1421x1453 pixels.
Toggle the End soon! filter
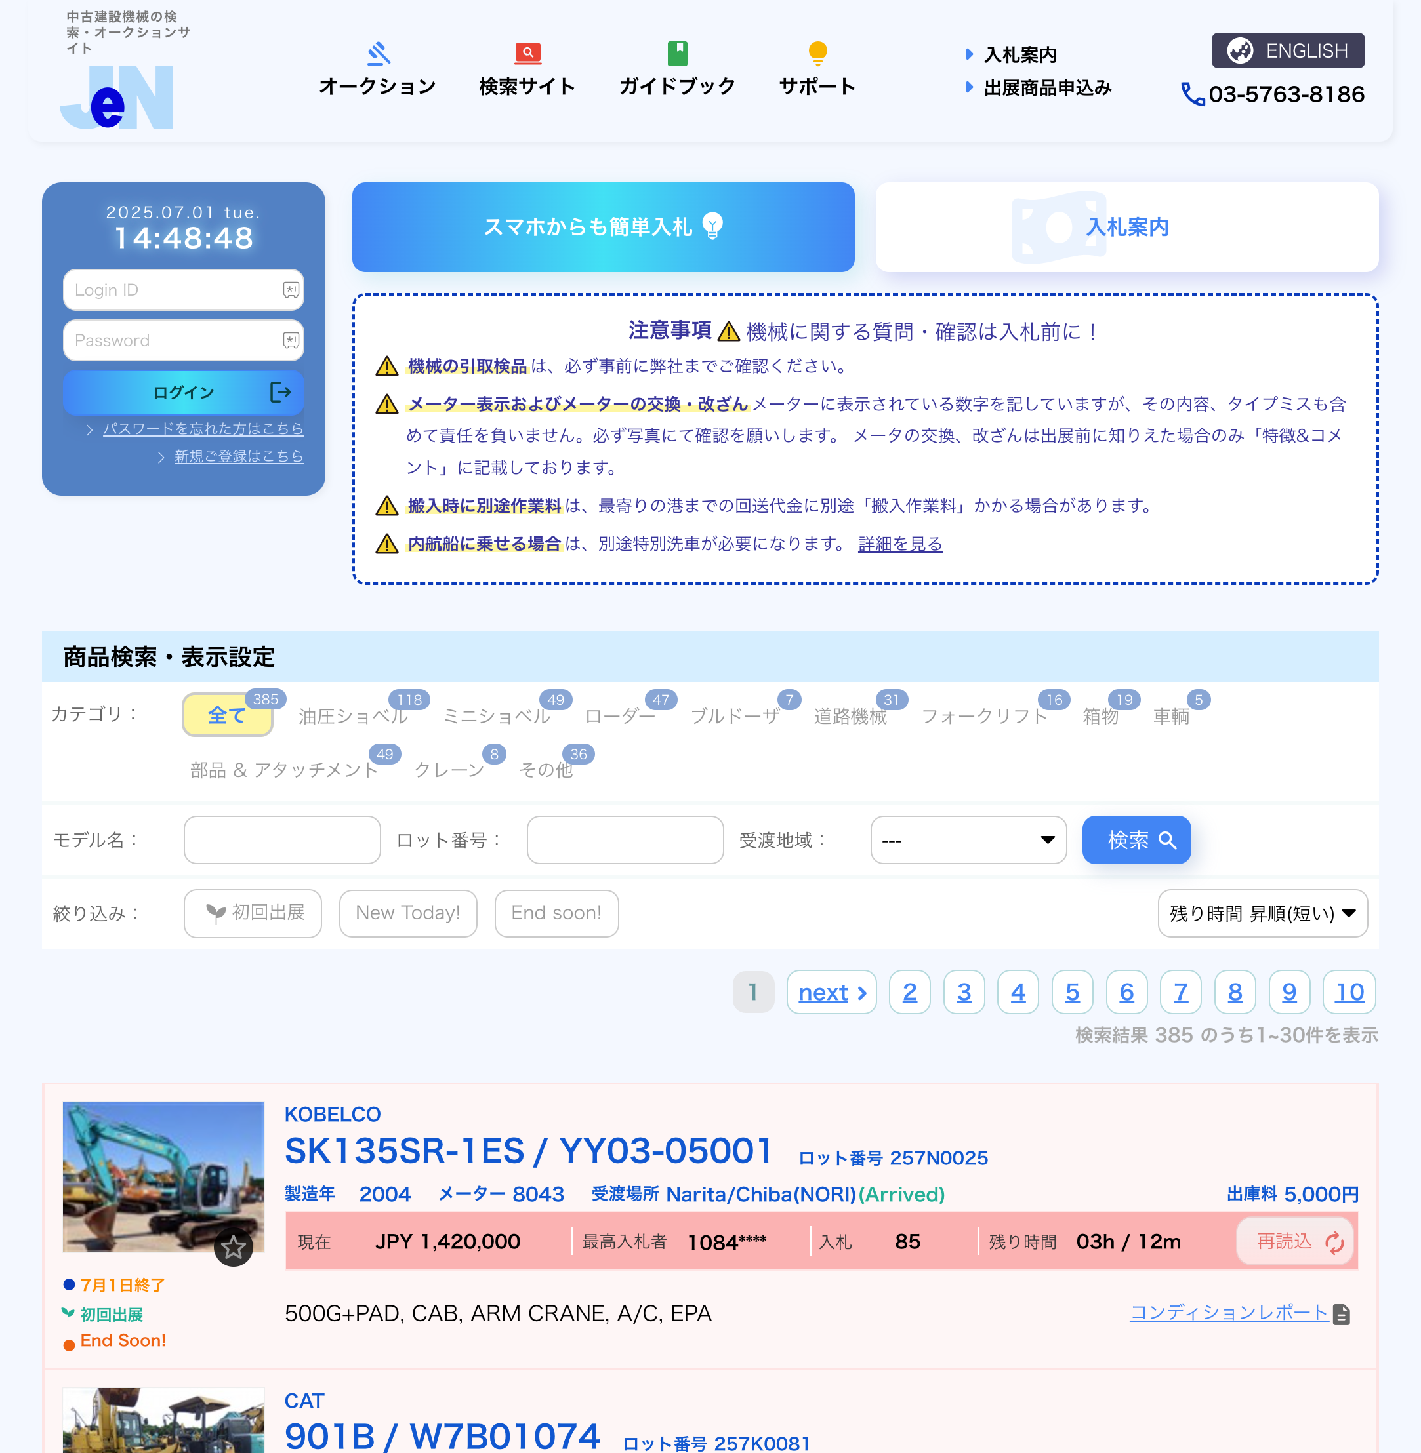tap(556, 913)
